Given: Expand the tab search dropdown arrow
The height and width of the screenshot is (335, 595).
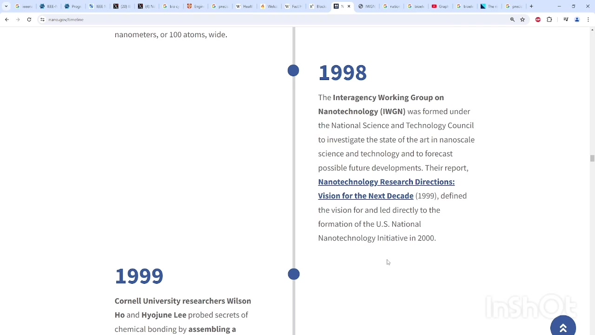Looking at the screenshot, I should click(6, 7).
